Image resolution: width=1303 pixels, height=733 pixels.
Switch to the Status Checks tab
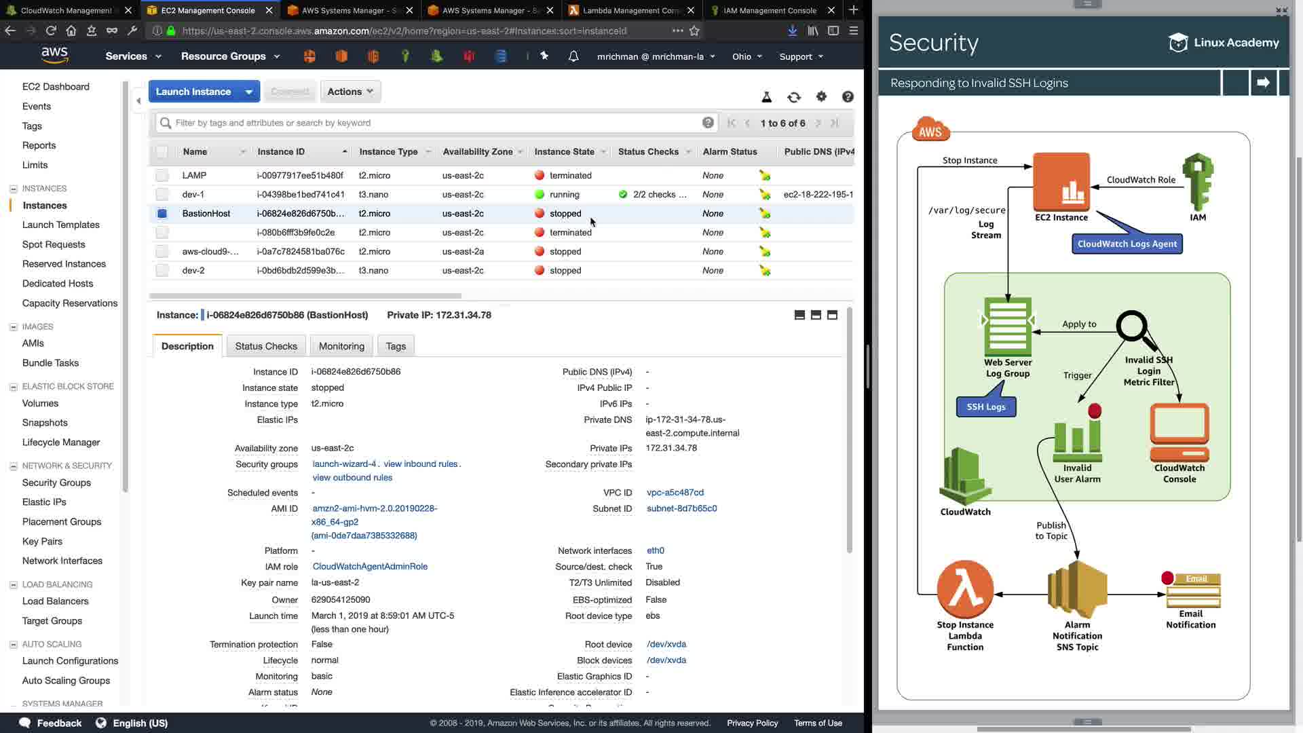pos(266,346)
